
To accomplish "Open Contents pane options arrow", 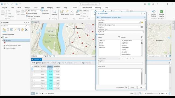I will [25, 22].
